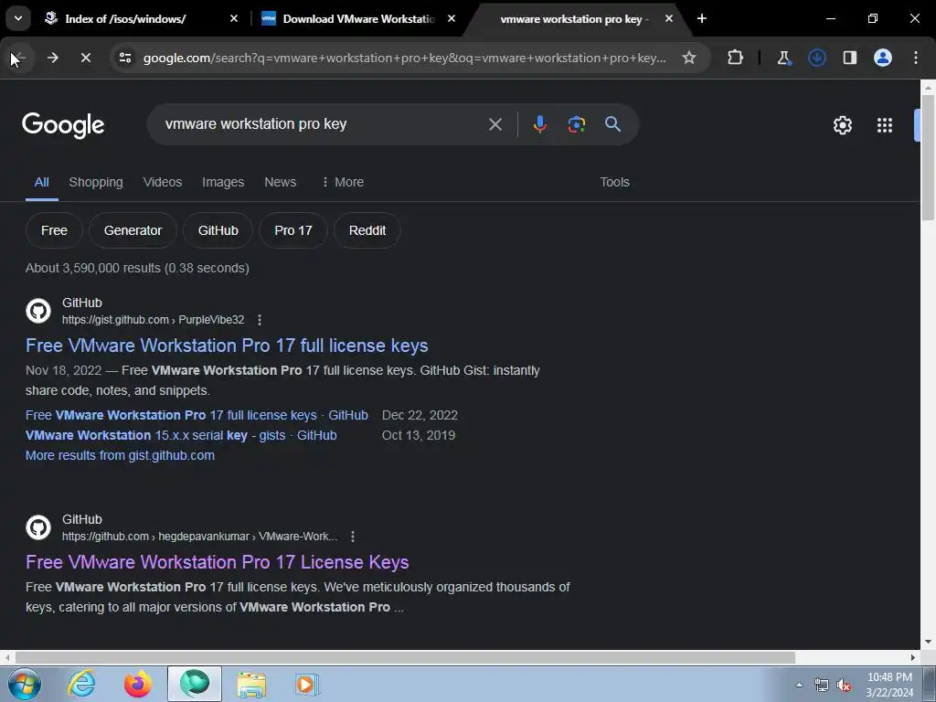Open site information icon in address bar
Screen dimensions: 936x702
coord(125,58)
